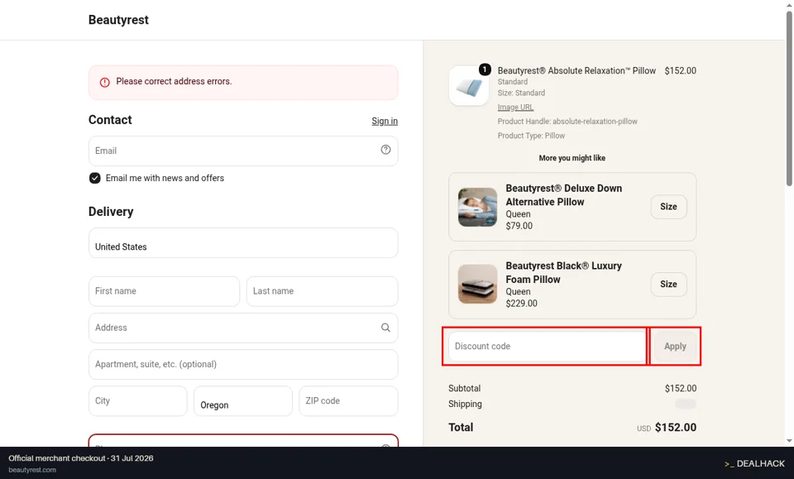Uncheck Email me with news and offers
This screenshot has width=794, height=479.
click(x=94, y=178)
